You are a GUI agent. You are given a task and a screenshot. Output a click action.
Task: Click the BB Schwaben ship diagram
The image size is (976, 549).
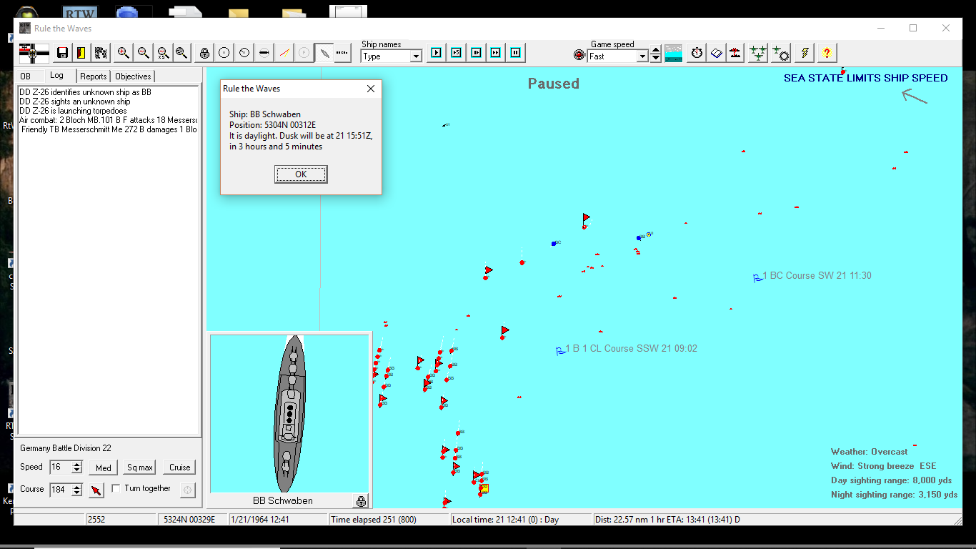(x=290, y=413)
